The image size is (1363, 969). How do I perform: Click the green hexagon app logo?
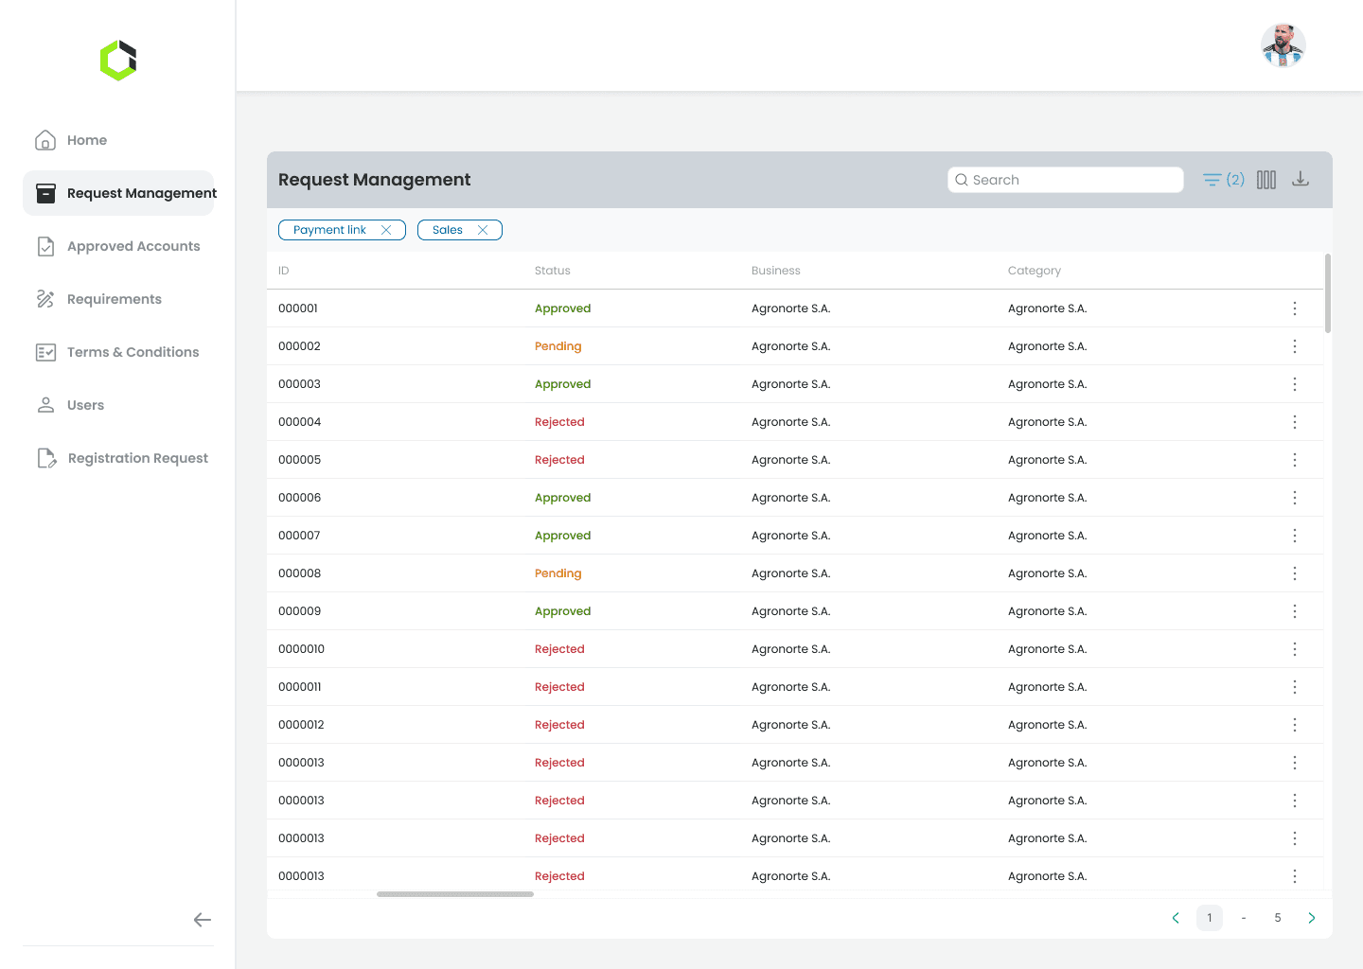(x=118, y=61)
